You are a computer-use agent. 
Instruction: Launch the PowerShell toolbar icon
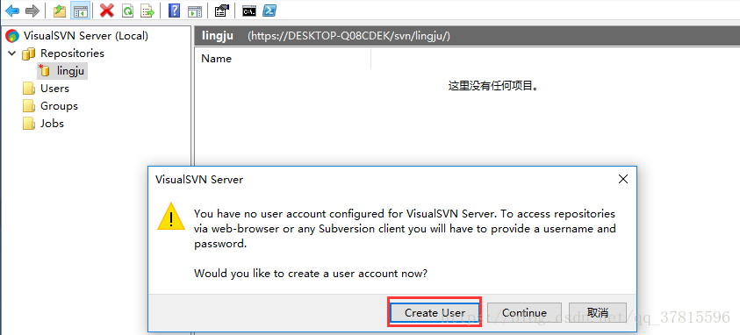pyautogui.click(x=269, y=11)
